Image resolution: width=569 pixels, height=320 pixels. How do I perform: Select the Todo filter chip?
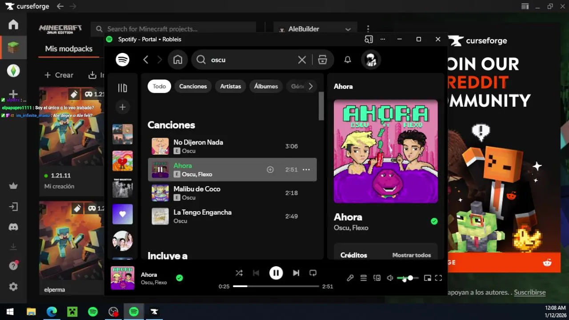coord(159,86)
